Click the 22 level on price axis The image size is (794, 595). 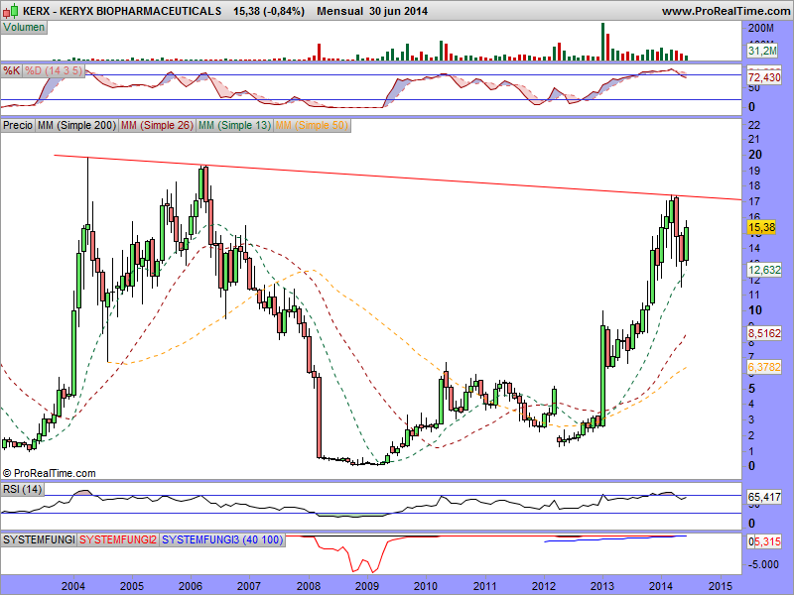click(x=754, y=125)
